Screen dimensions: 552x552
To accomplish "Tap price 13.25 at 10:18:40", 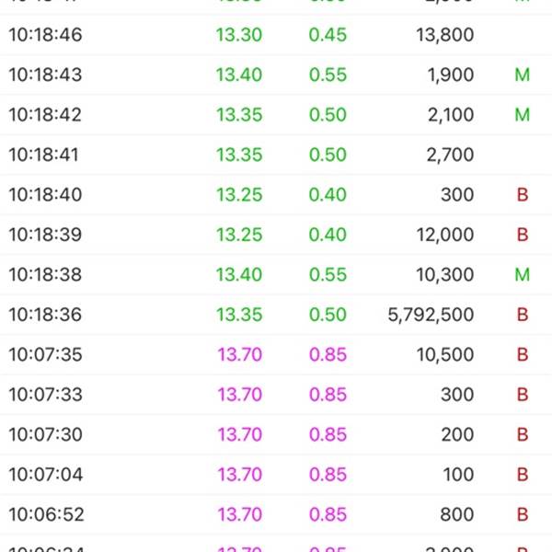I will (x=239, y=194).
